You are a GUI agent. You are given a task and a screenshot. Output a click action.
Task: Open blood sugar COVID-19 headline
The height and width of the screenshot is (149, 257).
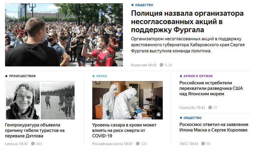tap(124, 130)
